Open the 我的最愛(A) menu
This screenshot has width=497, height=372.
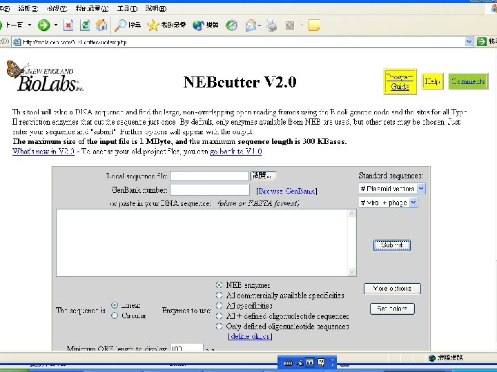pos(92,8)
